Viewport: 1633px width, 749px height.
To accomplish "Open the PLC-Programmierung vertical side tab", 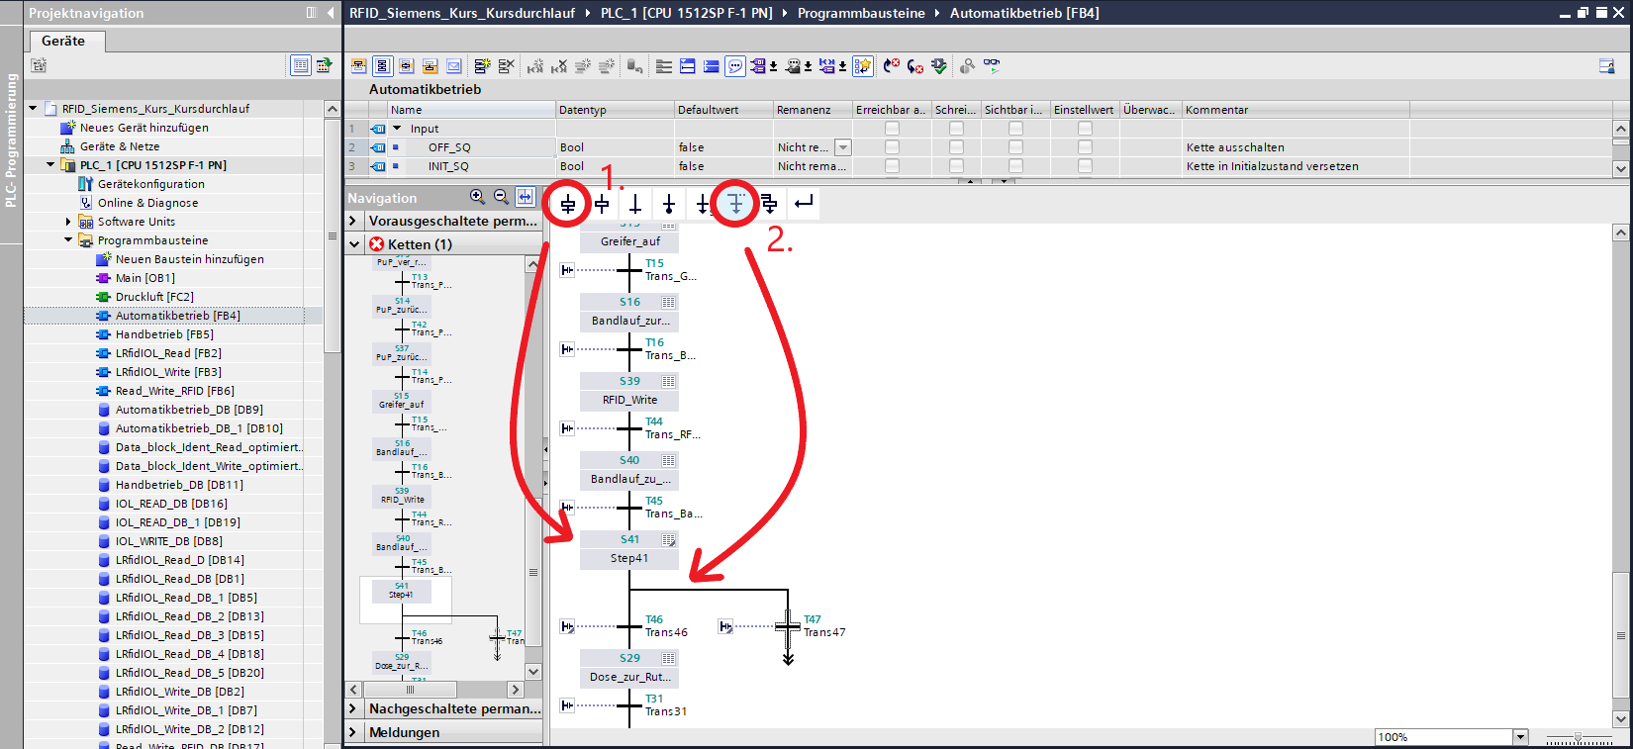I will coord(11,139).
